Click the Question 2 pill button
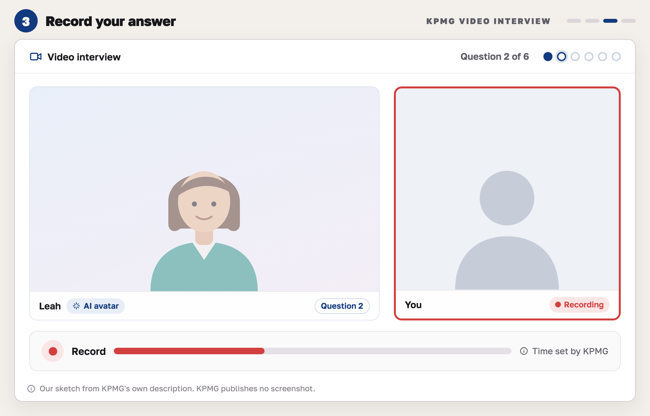The height and width of the screenshot is (416, 650). click(x=342, y=306)
